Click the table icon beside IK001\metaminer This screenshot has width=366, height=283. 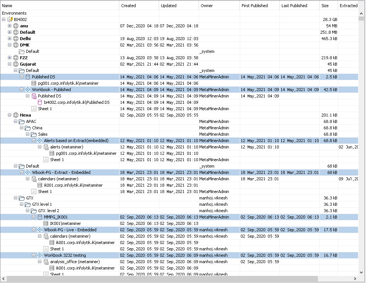[x=46, y=223]
